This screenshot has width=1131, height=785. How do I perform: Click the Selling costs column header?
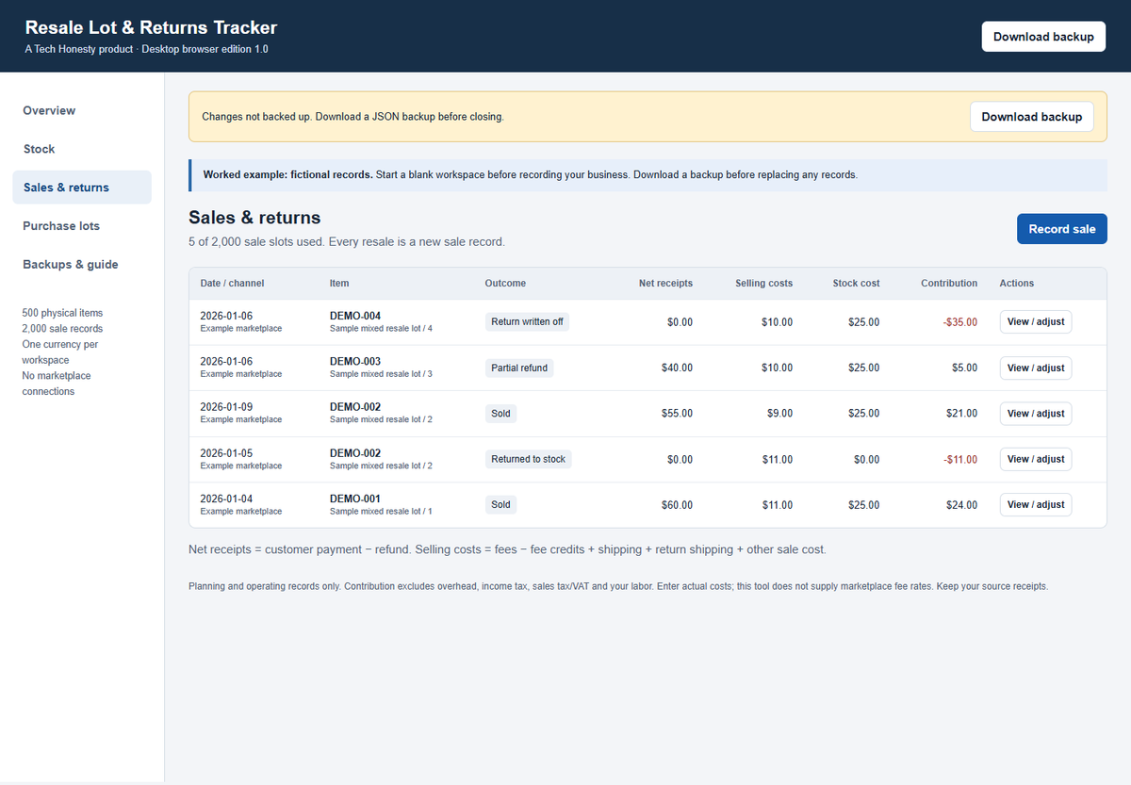764,283
